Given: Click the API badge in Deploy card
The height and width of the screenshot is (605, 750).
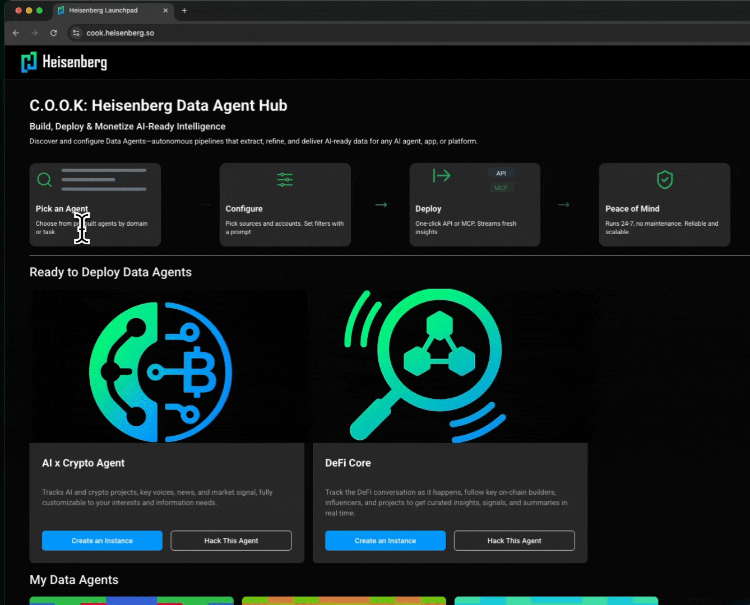Looking at the screenshot, I should pyautogui.click(x=501, y=173).
